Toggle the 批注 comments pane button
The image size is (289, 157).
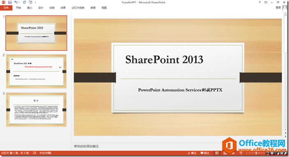coord(205,153)
